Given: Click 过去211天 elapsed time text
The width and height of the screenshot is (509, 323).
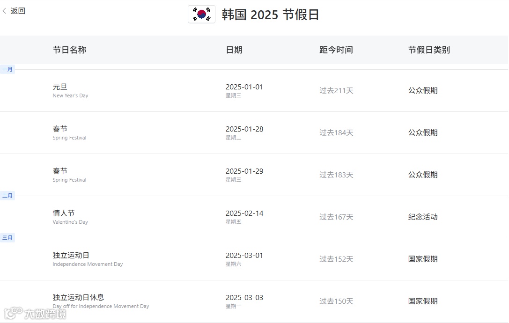Looking at the screenshot, I should click(336, 90).
